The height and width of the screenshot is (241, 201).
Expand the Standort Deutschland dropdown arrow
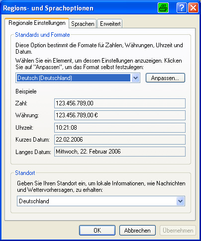click(x=181, y=201)
